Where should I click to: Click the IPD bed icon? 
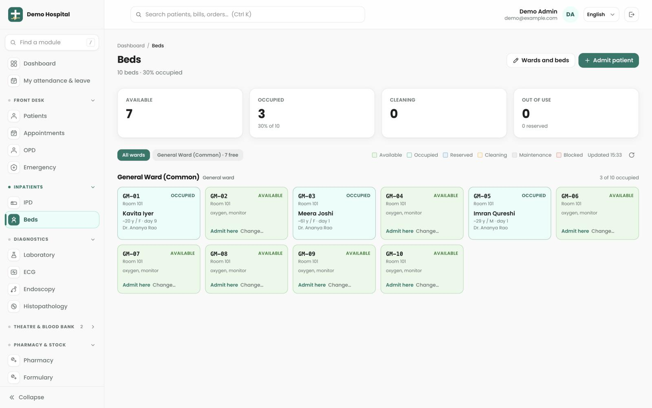point(14,203)
